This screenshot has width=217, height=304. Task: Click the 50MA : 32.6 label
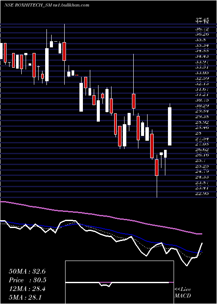27,271
